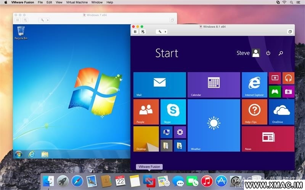Viewport: 305px width, 190px height.
Task: Switch Windows 7 VM to Unity view
Action: click(x=172, y=20)
